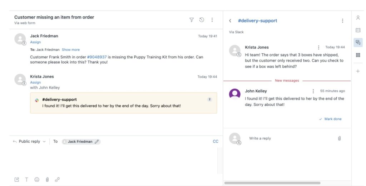Expand recipients with Show more
366x186 pixels.
click(71, 50)
